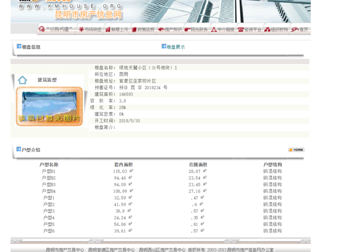The image size is (337, 252).
Task: Click the 28.67 ㎡ shared area value
Action: pyautogui.click(x=198, y=171)
